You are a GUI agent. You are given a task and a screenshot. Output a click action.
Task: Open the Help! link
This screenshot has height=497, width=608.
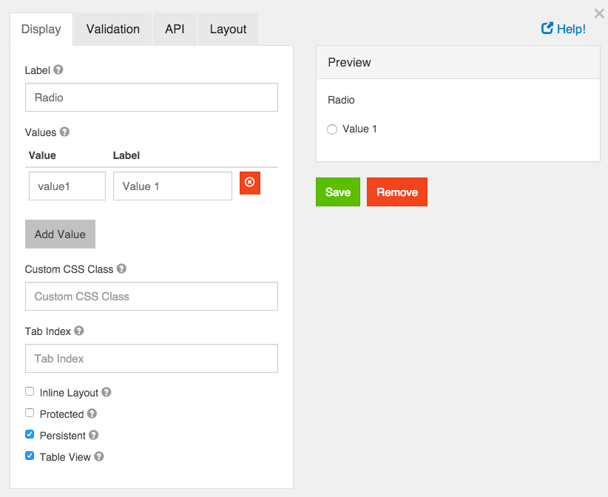click(x=564, y=29)
